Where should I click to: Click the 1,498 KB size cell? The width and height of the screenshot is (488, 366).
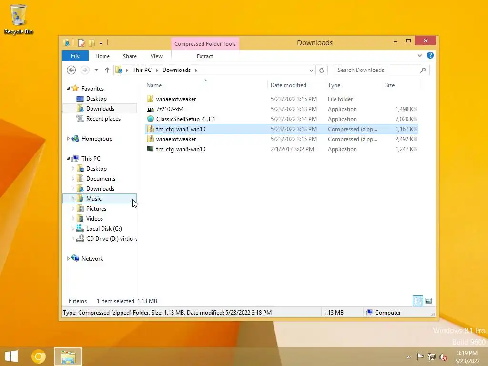(406, 109)
